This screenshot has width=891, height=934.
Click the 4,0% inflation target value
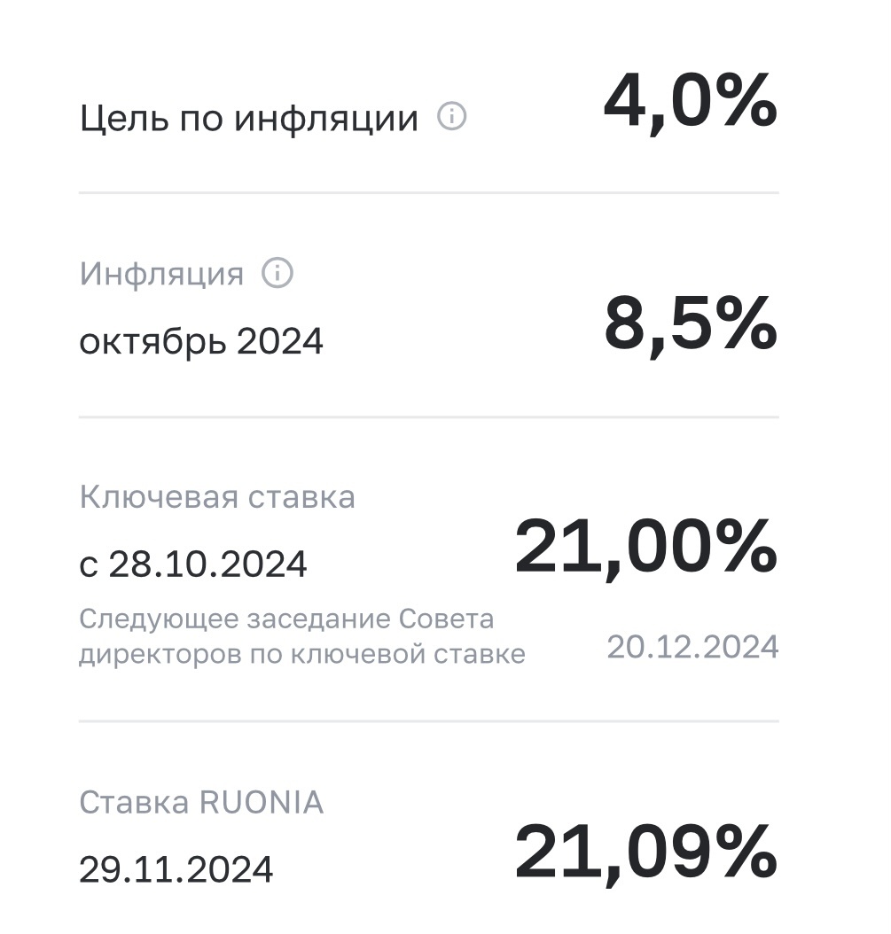coord(691,101)
